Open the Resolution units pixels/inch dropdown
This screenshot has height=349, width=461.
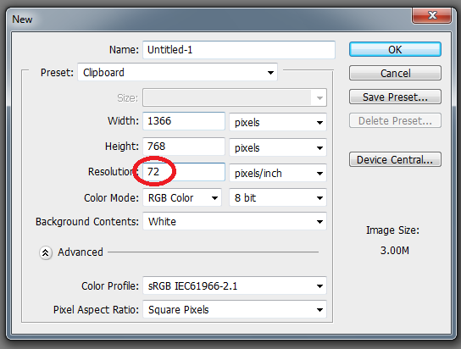point(278,173)
